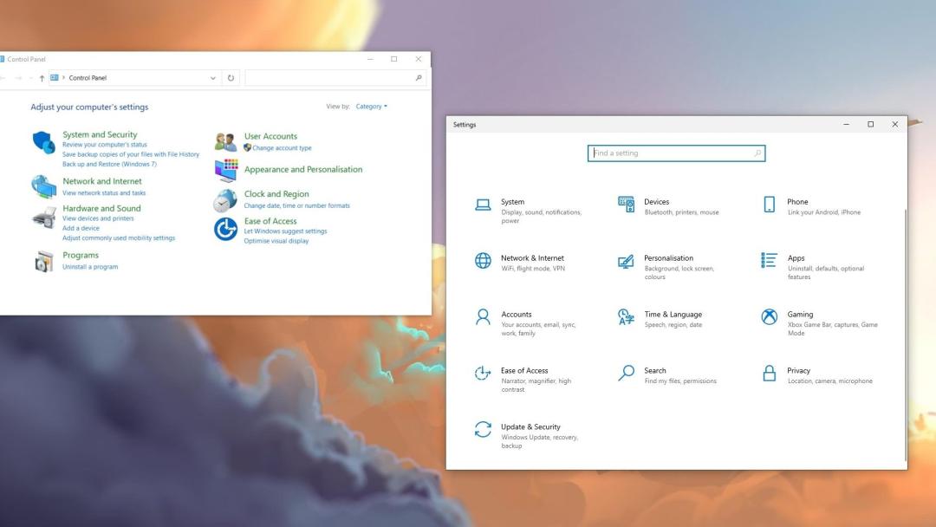
Task: Open Back up and Restore (Windows 7)
Action: tap(109, 164)
